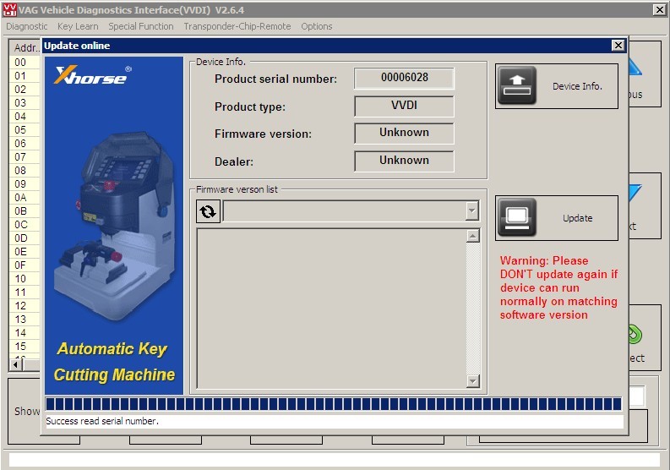This screenshot has width=670, height=470.
Task: Click the update progress bar
Action: pyautogui.click(x=333, y=404)
